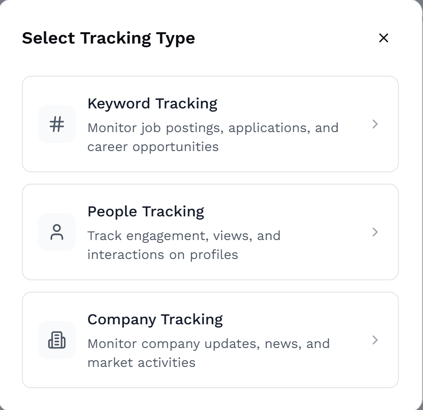Click "market activities" text in the Company card
This screenshot has width=423, height=410.
141,363
